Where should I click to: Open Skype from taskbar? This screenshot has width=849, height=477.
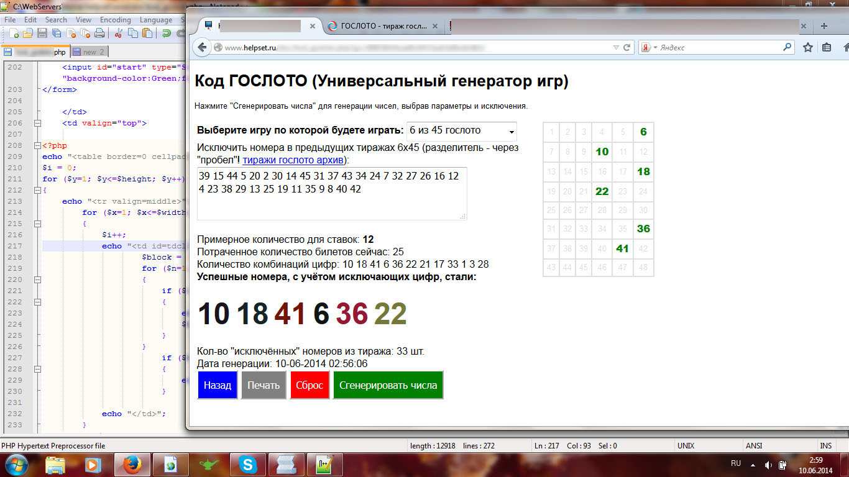pyautogui.click(x=248, y=465)
